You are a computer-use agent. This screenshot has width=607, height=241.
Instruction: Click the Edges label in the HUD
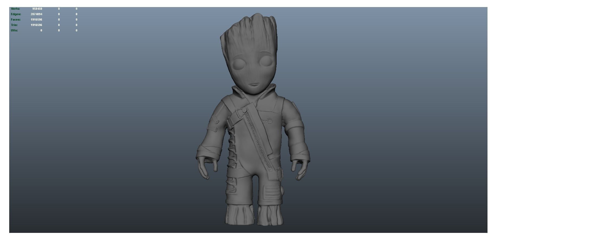click(x=16, y=14)
